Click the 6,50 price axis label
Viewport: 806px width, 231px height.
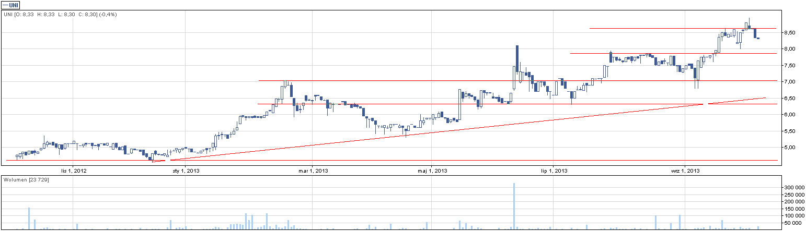coord(789,98)
